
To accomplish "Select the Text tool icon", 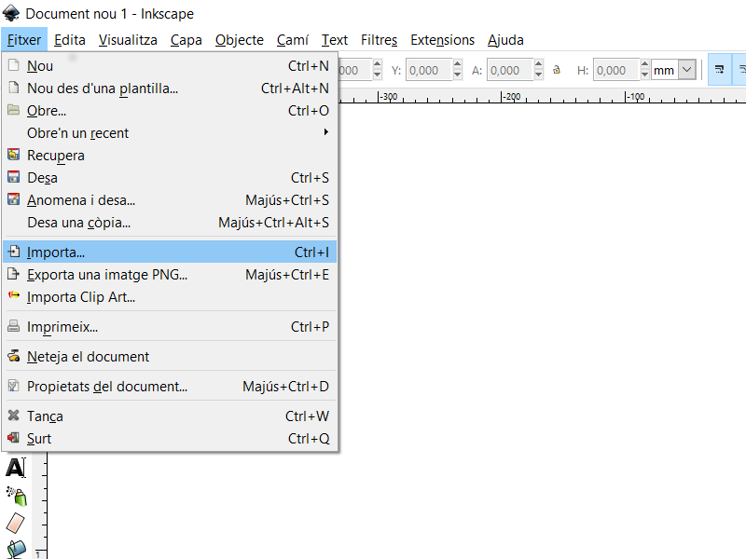I will pos(16,469).
